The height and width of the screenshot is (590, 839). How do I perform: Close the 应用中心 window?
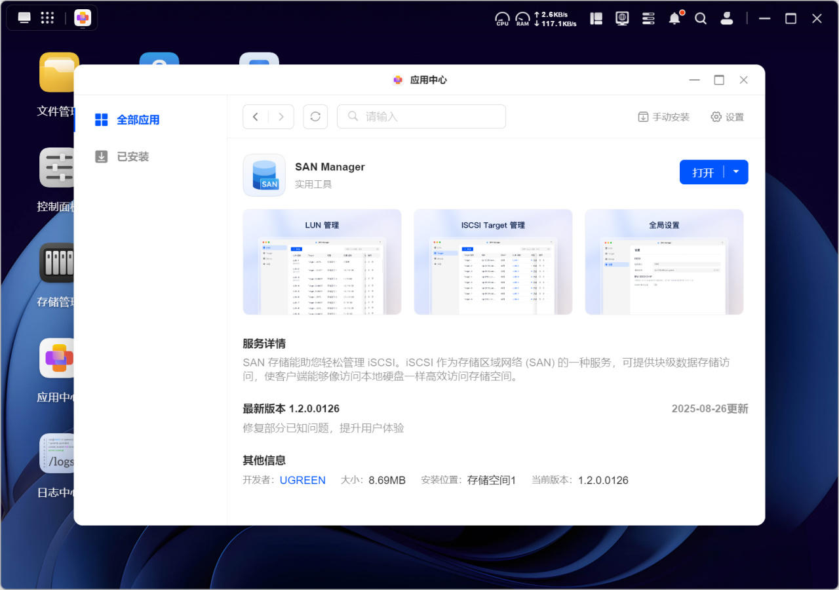743,80
